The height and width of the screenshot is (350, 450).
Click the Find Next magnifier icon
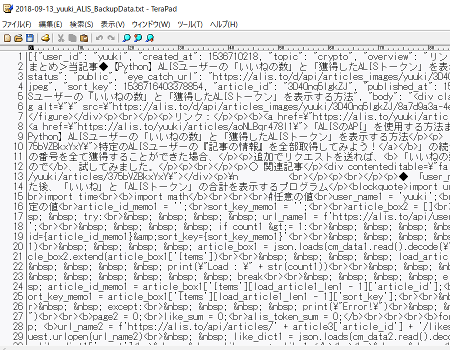click(x=149, y=38)
